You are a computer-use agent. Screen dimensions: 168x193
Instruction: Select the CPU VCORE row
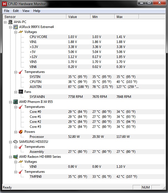(97, 37)
